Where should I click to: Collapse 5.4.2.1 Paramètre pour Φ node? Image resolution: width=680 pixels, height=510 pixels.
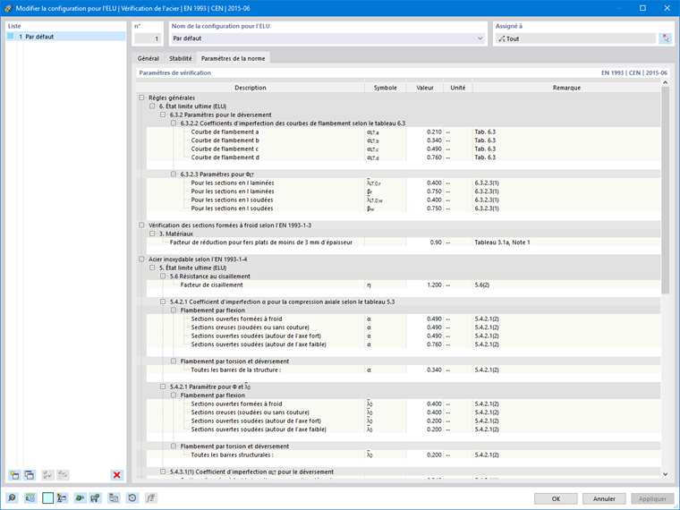(x=163, y=387)
